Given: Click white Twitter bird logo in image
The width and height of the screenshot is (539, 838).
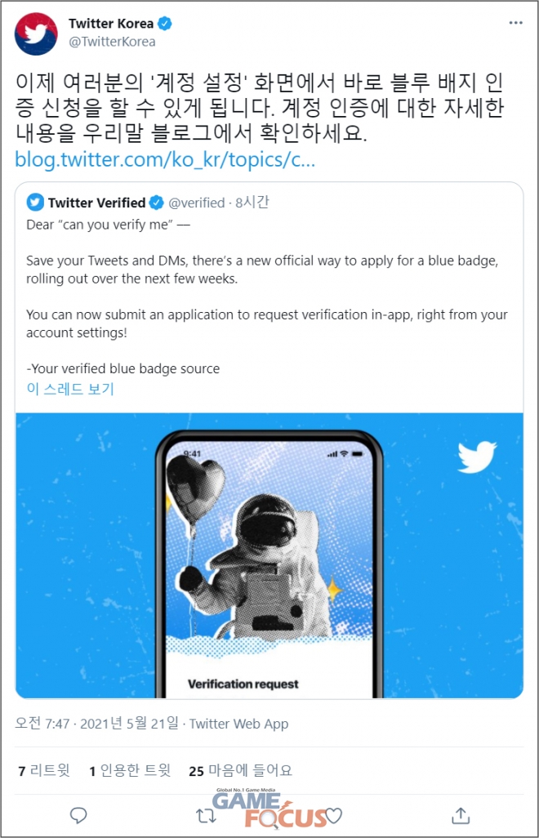Looking at the screenshot, I should tap(477, 457).
